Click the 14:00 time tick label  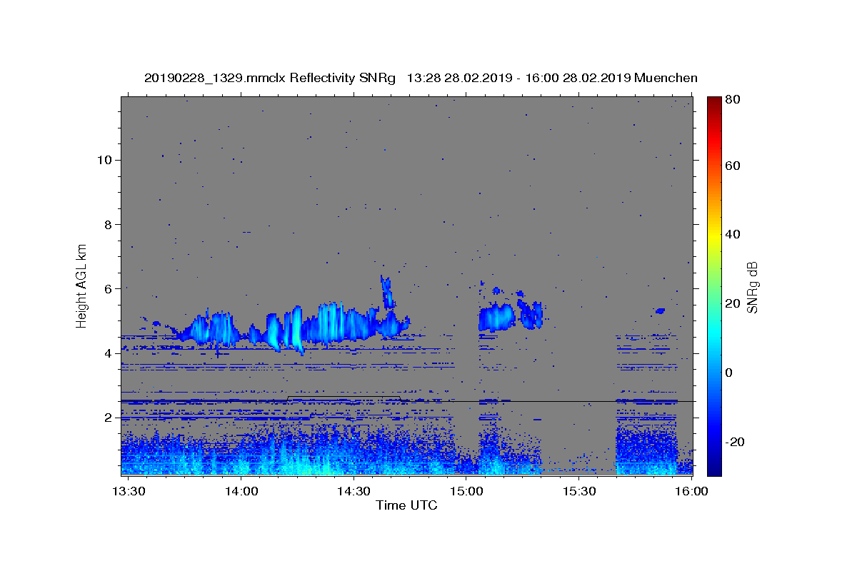[241, 492]
